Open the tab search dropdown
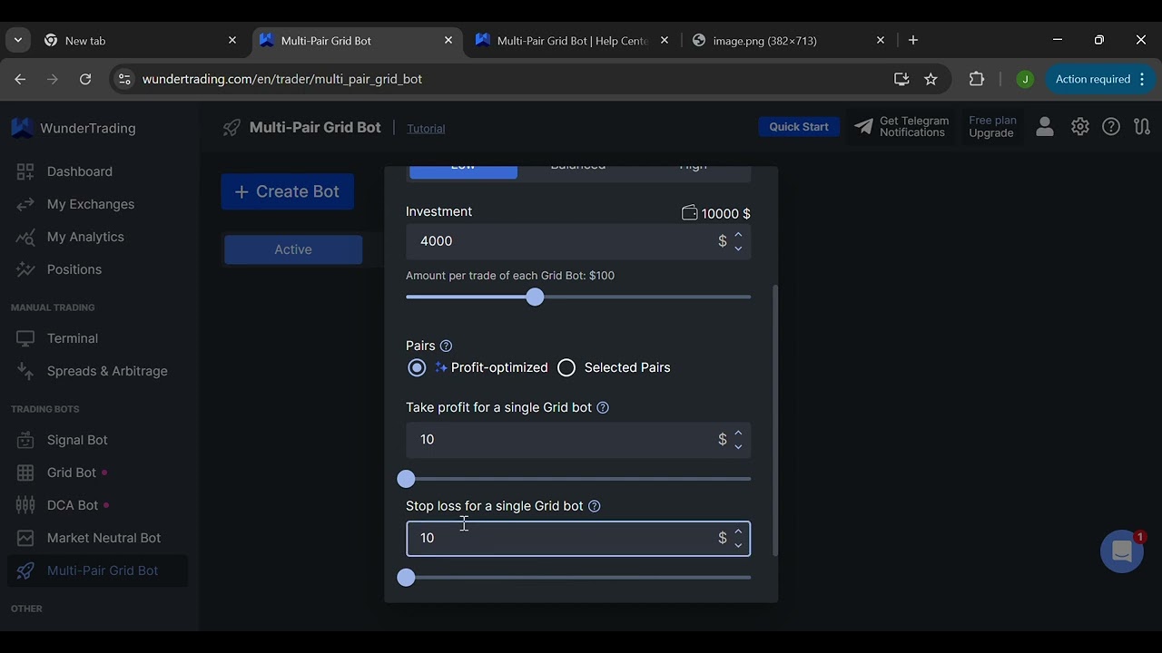 [18, 40]
